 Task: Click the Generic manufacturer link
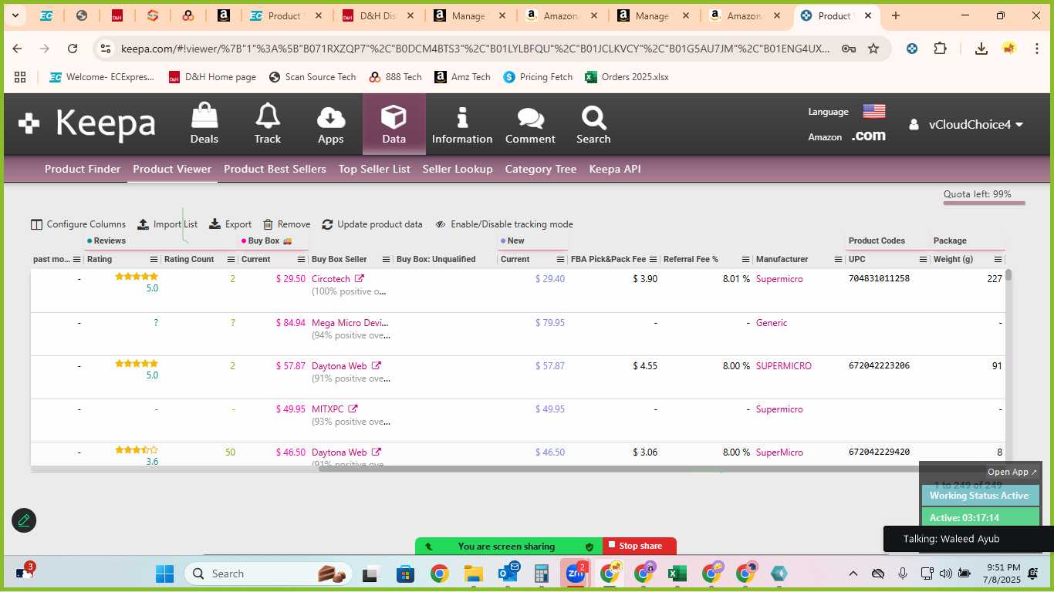[x=772, y=323]
